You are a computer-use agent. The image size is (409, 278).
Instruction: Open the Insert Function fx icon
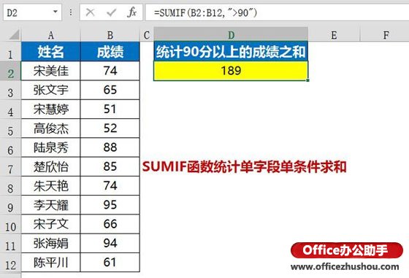point(131,12)
